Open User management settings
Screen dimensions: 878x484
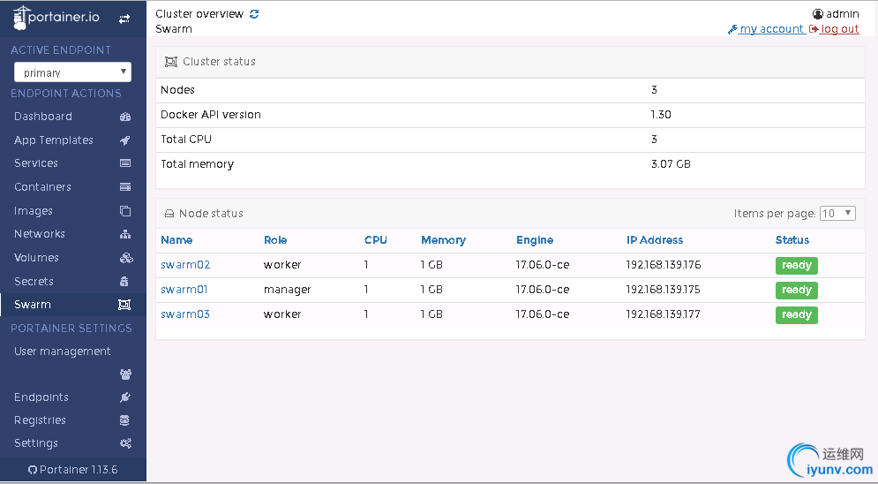click(x=62, y=352)
